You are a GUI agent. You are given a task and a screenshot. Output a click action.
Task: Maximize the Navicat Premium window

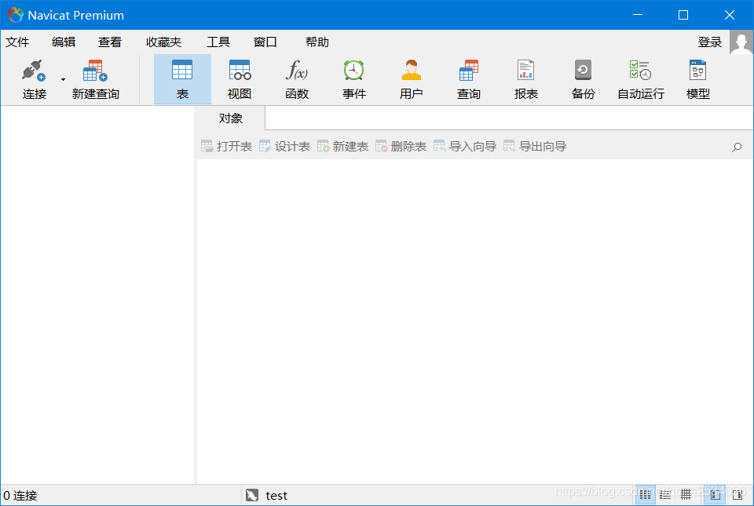pyautogui.click(x=683, y=15)
